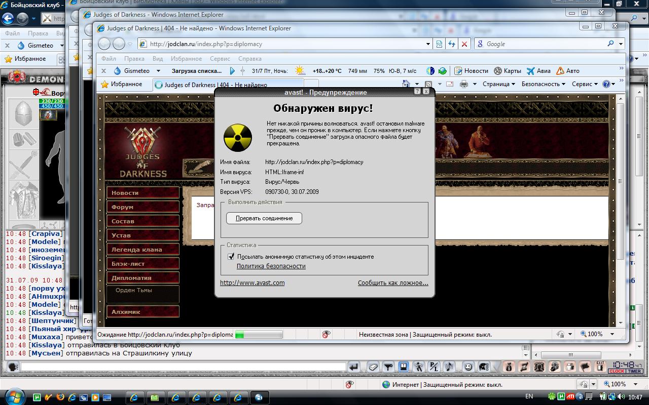This screenshot has height=405, width=649.
Task: Open Firefox from quick launch
Action: 60,397
